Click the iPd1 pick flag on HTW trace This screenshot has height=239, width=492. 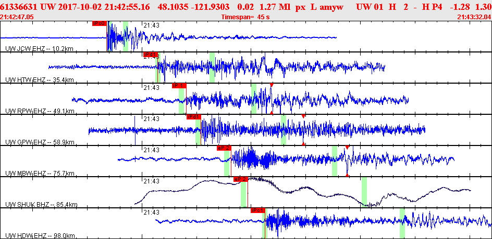[x=150, y=55]
